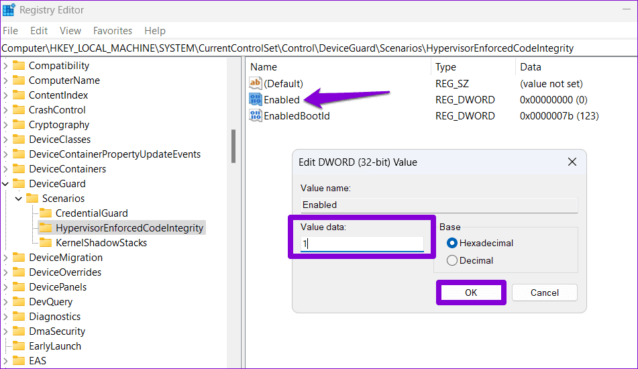This screenshot has width=638, height=369.
Task: Select the DeviceGuard folder icon
Action: pos(19,183)
